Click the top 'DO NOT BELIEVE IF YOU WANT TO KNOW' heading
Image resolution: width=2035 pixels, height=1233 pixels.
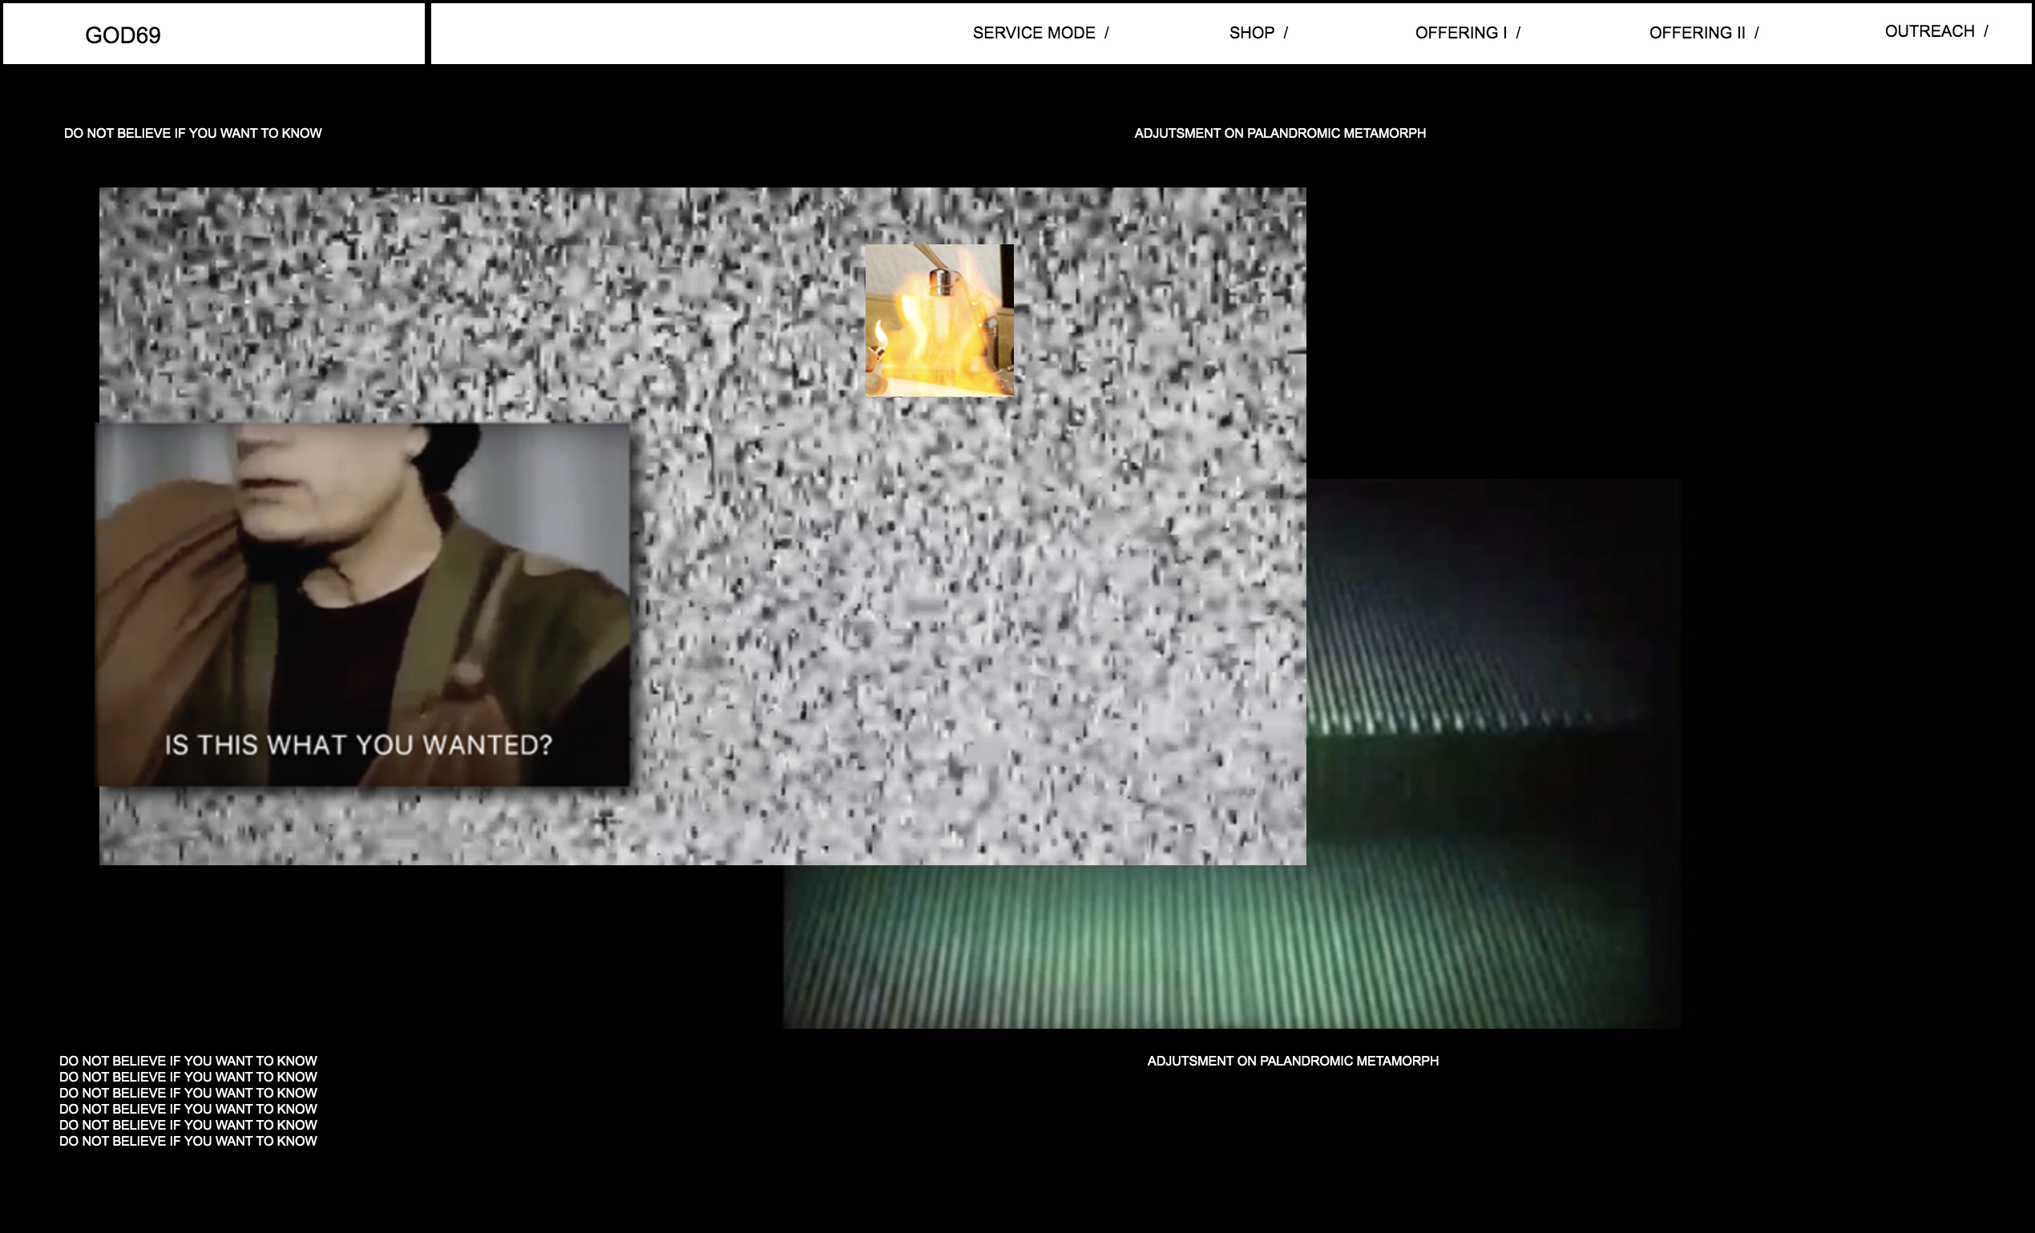pyautogui.click(x=192, y=133)
